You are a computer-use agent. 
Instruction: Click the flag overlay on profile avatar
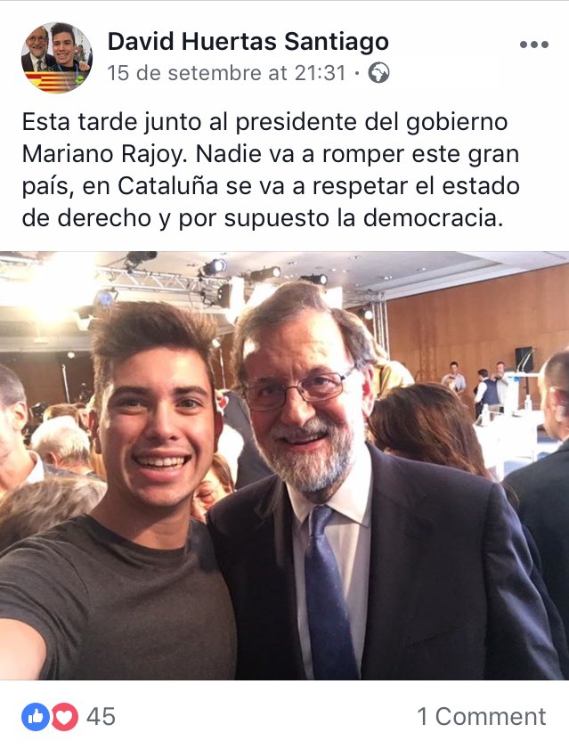tap(53, 81)
